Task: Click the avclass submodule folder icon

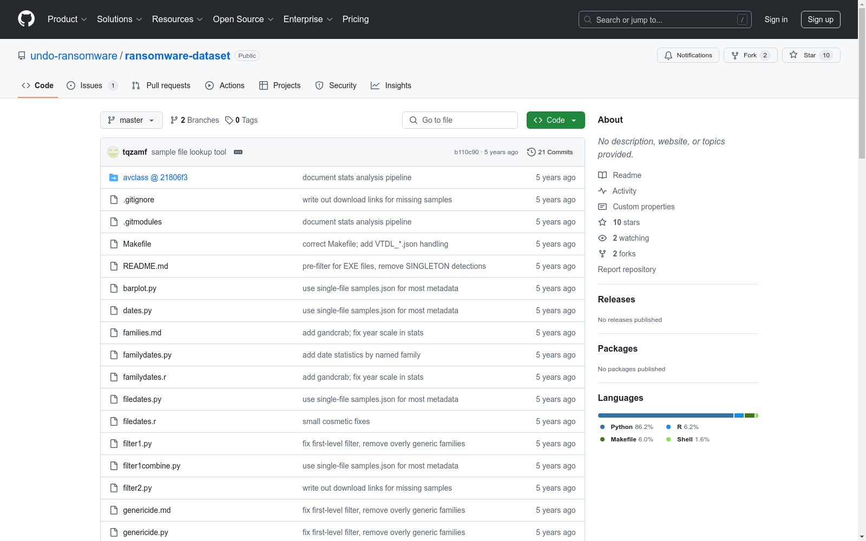Action: 114,177
